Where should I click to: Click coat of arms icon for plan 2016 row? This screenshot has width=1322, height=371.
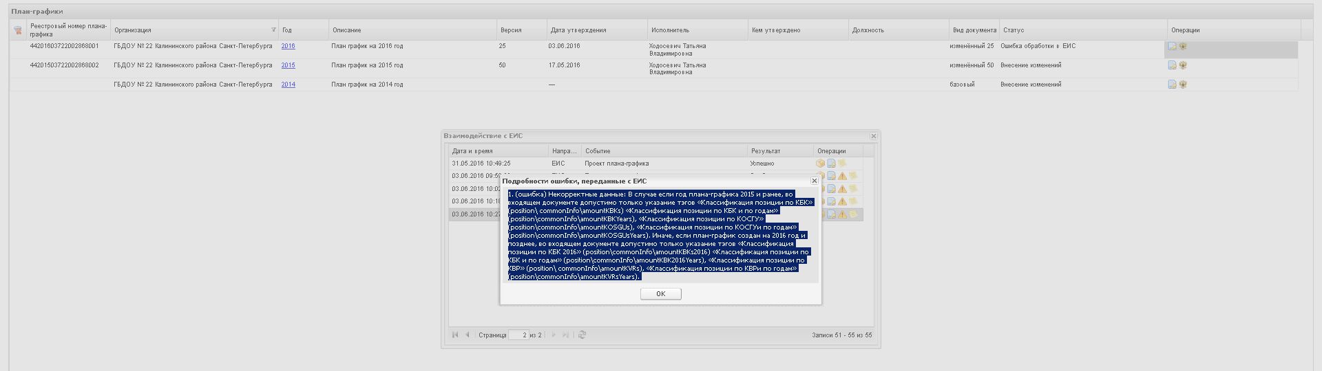pyautogui.click(x=1183, y=46)
